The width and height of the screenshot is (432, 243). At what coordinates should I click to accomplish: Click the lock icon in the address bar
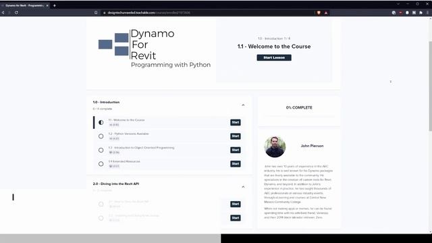pyautogui.click(x=105, y=13)
